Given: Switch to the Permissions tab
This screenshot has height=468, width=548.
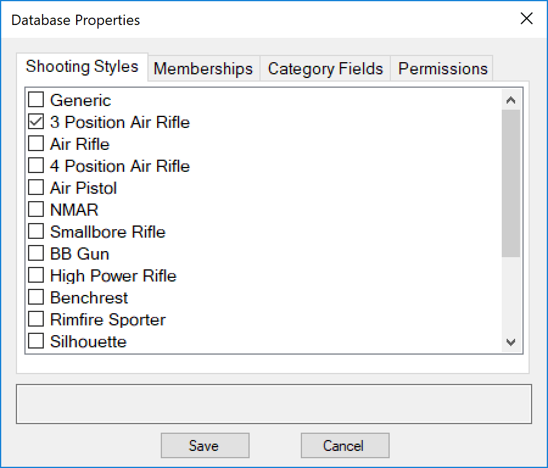Looking at the screenshot, I should (442, 68).
